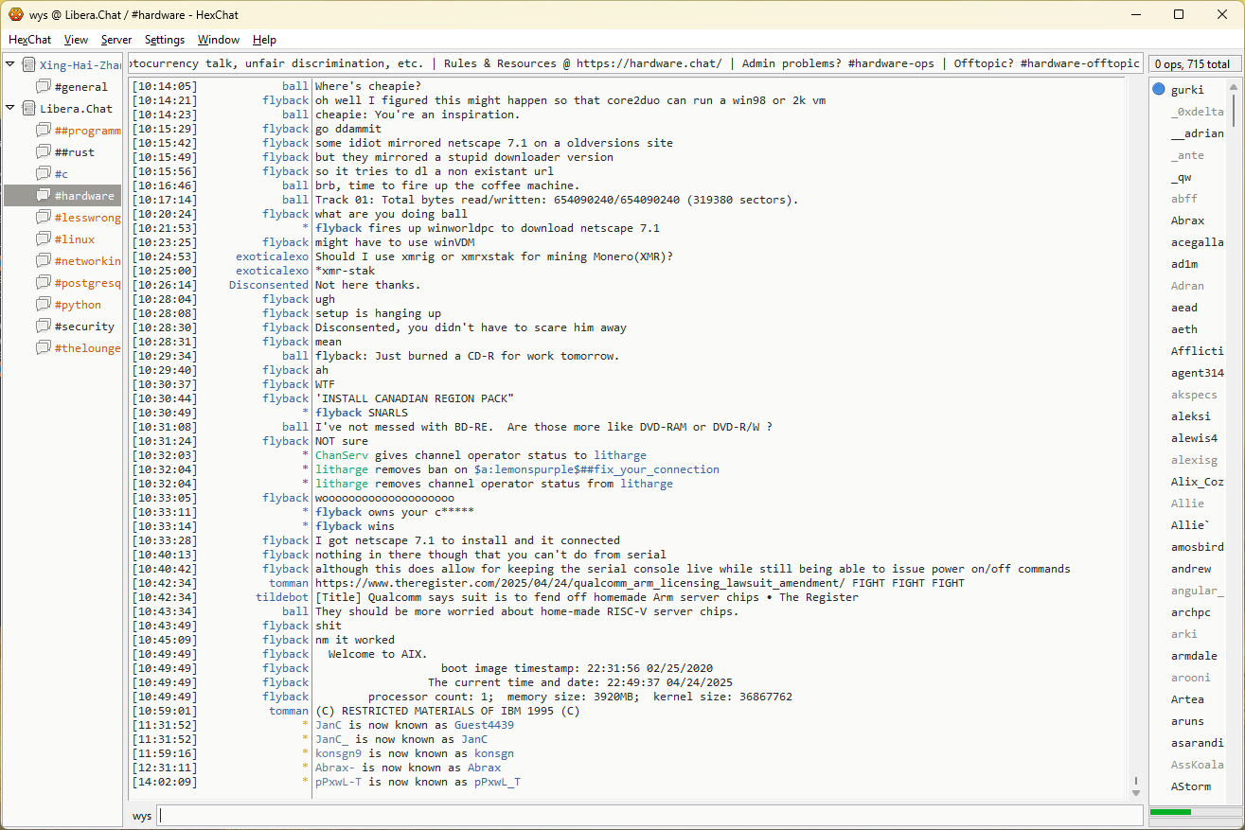The image size is (1245, 830).
Task: Select user armdale in the user list
Action: pyautogui.click(x=1194, y=656)
